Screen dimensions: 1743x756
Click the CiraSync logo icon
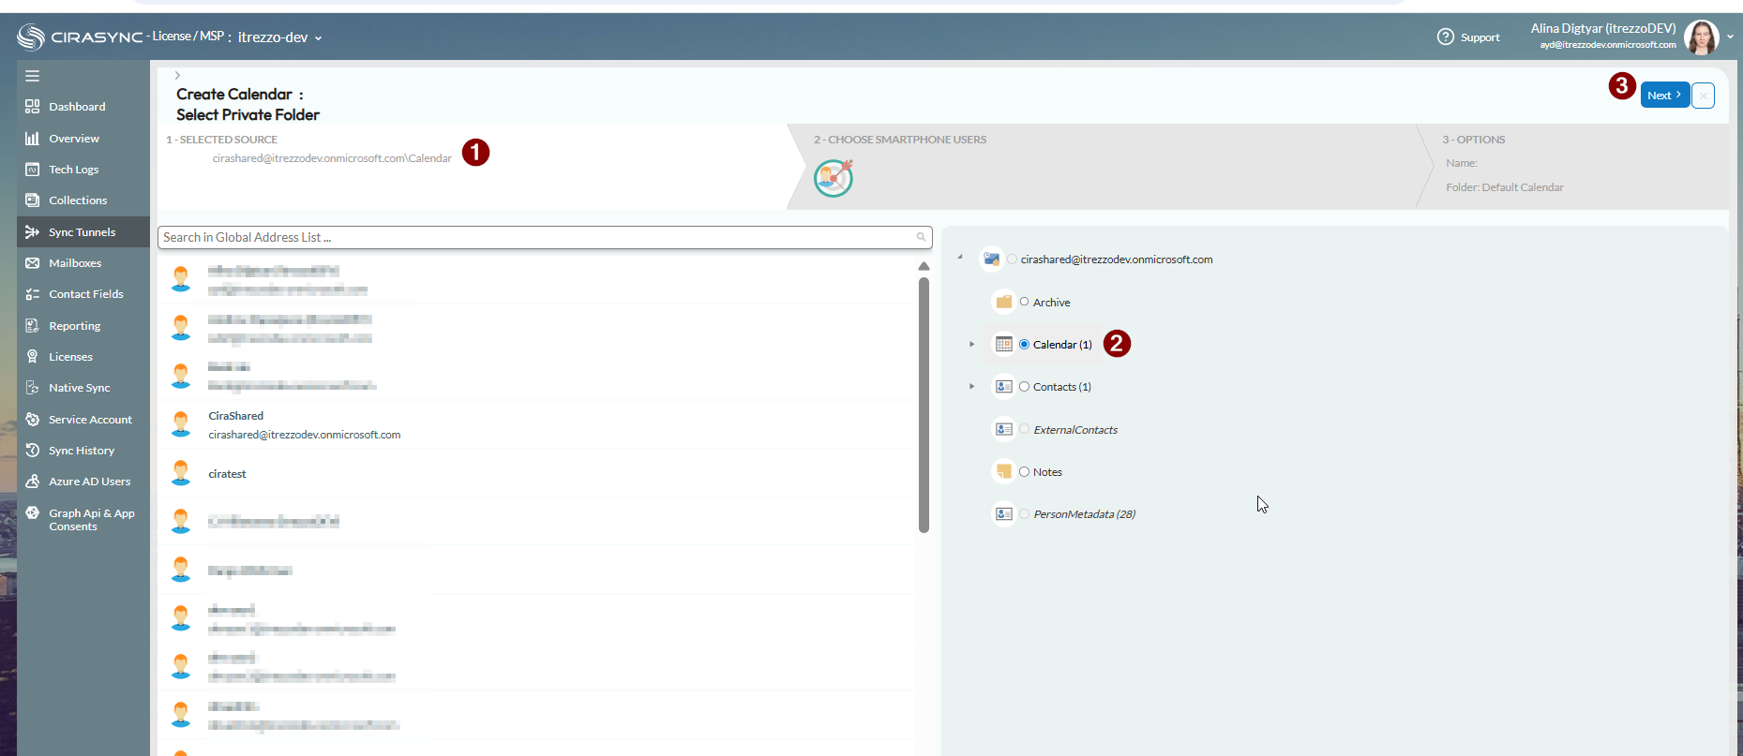tap(31, 37)
